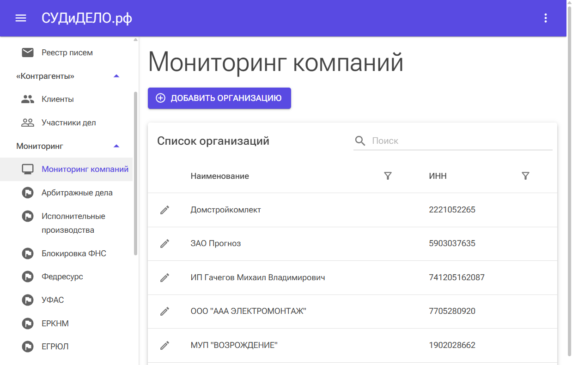This screenshot has width=572, height=365.
Task: Click the Поиск search field
Action: 460,141
